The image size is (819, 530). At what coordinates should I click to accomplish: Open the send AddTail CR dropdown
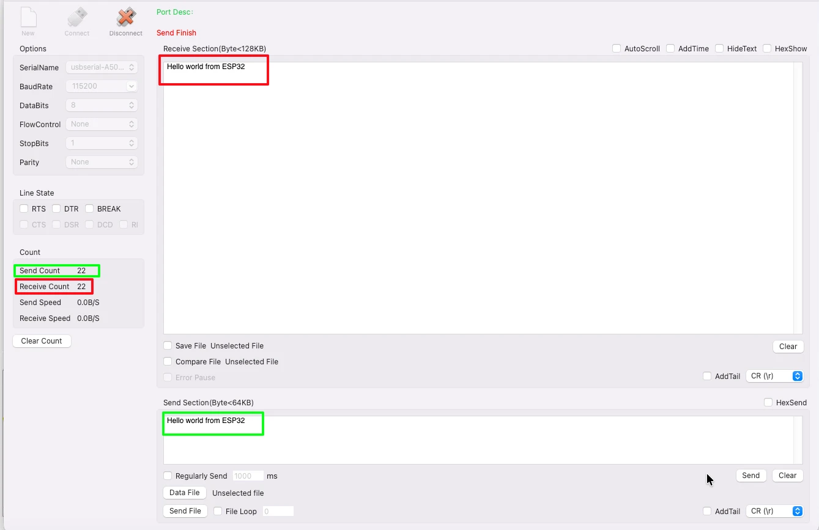point(774,511)
